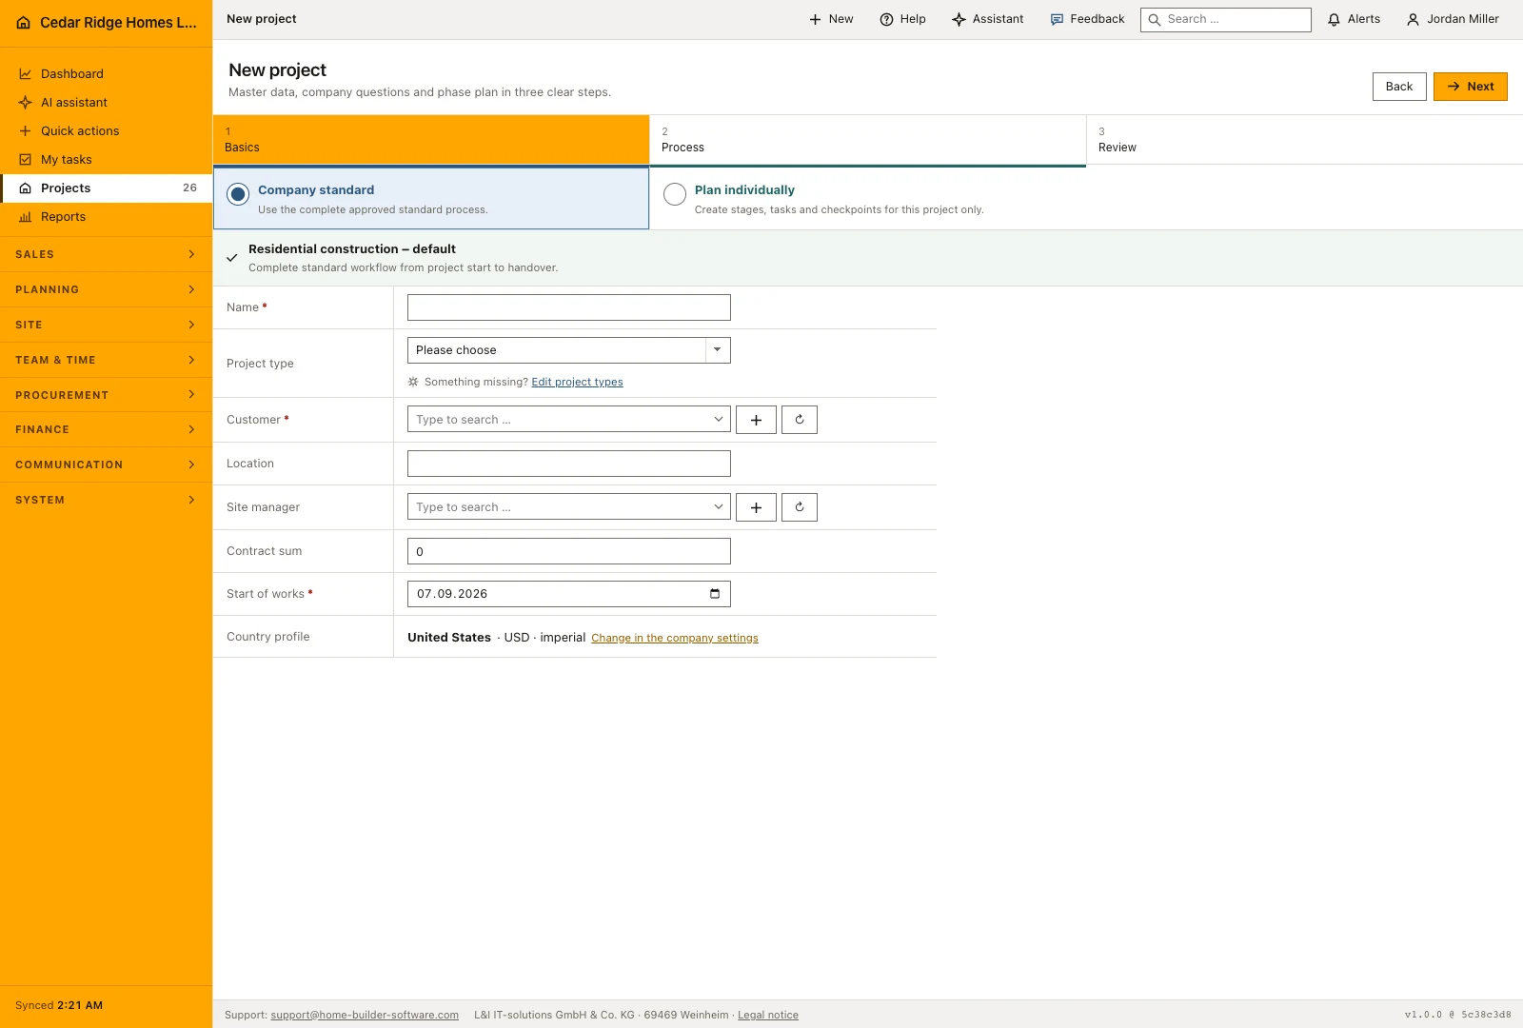Open Projects in the sidebar
Viewport: 1523px width, 1028px height.
106,188
